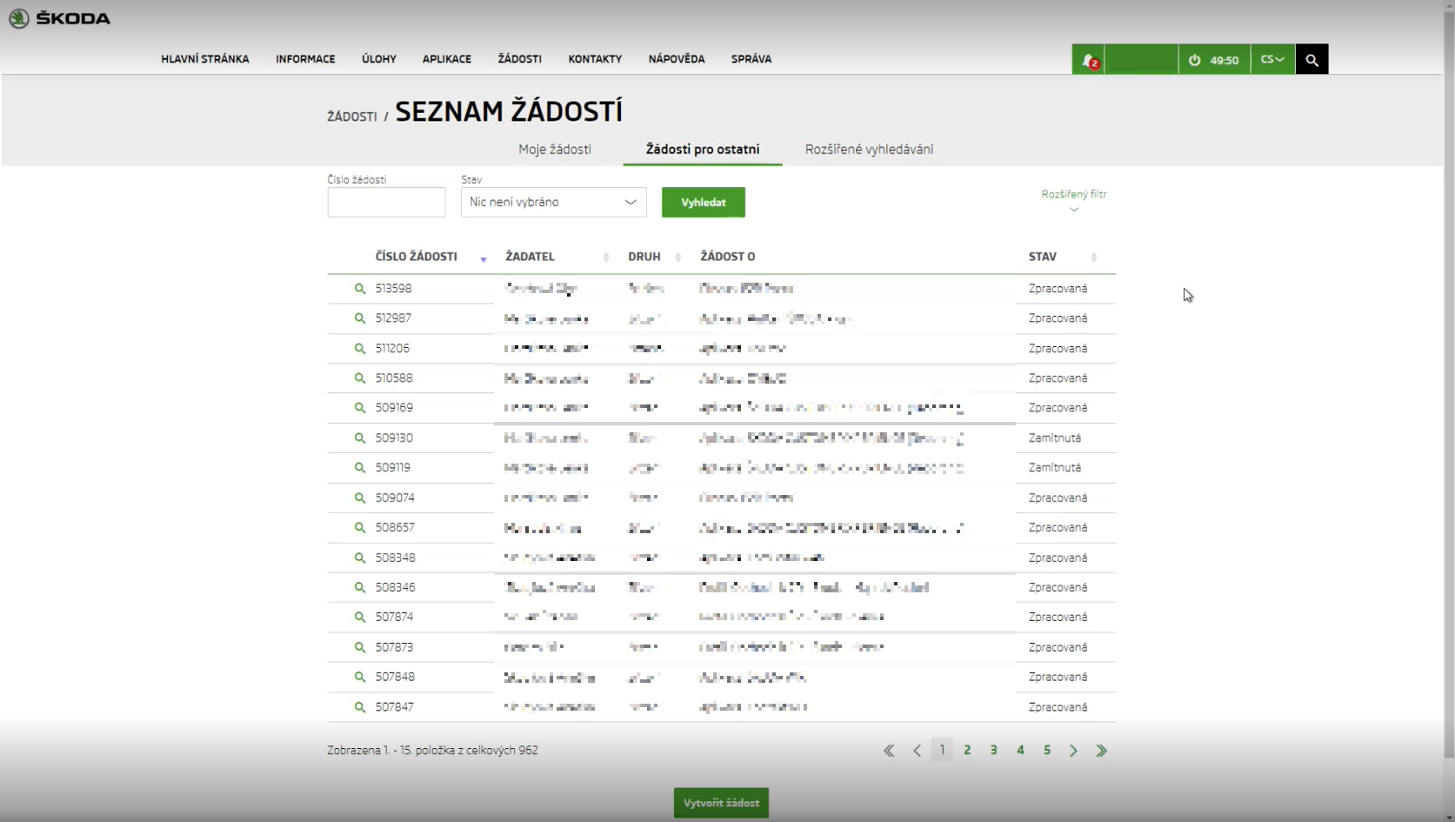Toggle sorting on Žadatel column

[x=606, y=257]
